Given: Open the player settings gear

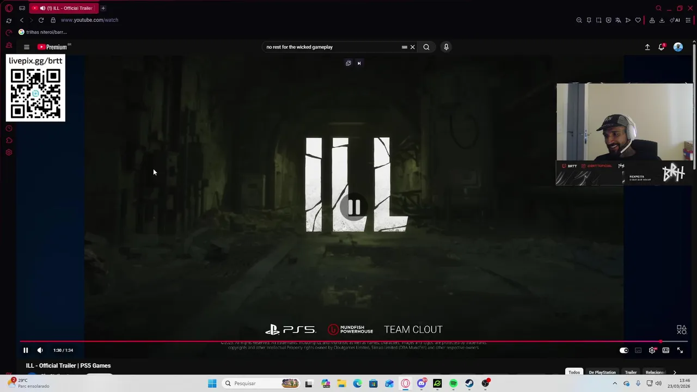Looking at the screenshot, I should coord(652,350).
